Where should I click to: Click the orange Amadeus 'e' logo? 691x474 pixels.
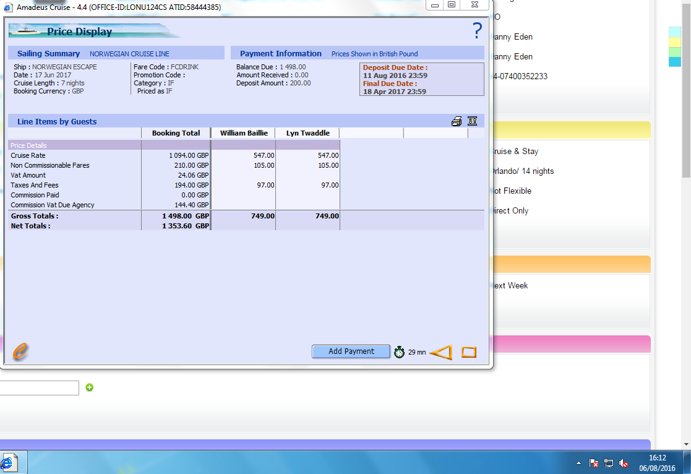tap(20, 351)
